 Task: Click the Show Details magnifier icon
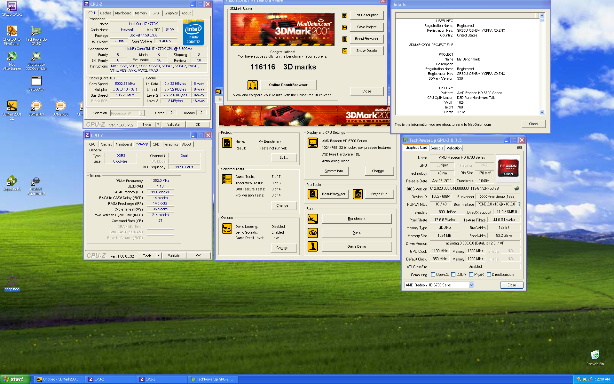coord(345,51)
